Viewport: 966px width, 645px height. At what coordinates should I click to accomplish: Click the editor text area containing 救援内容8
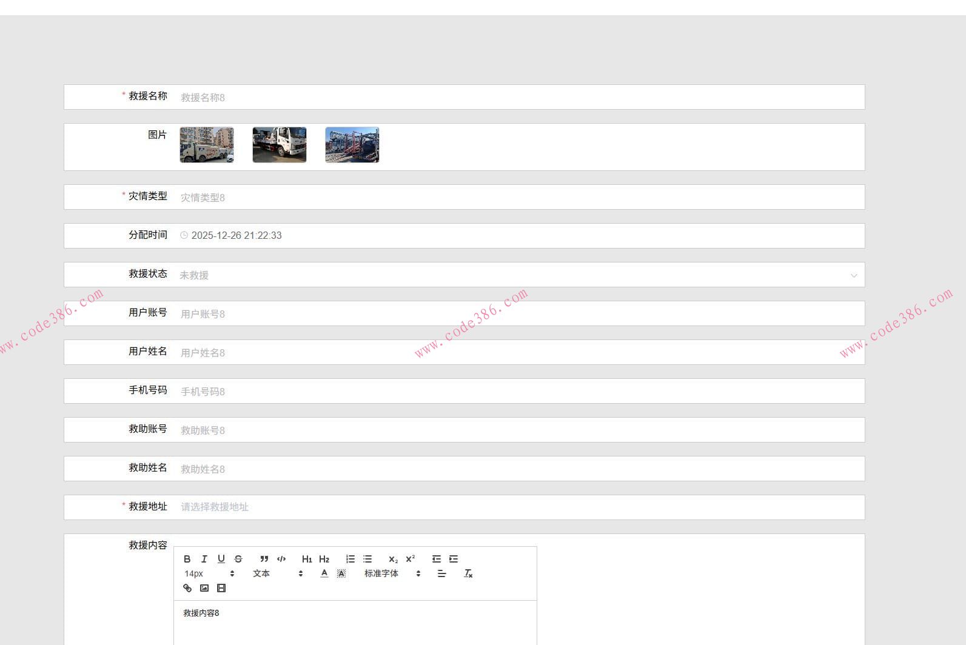click(x=355, y=623)
